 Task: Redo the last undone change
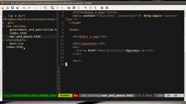pos(29,8)
